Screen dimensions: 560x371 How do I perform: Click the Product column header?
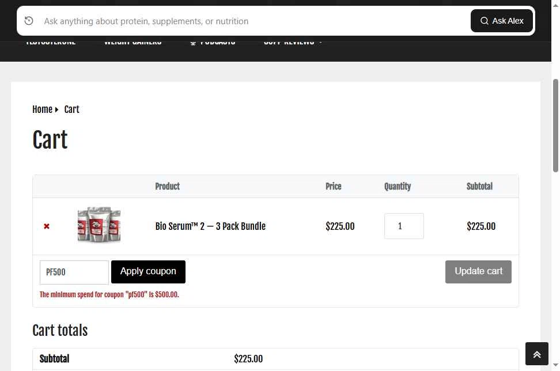click(167, 187)
